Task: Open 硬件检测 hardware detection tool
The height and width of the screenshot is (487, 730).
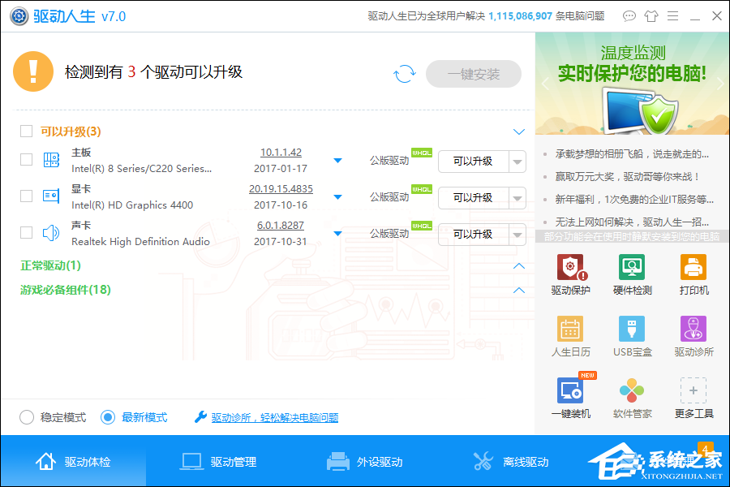Action: (x=632, y=274)
